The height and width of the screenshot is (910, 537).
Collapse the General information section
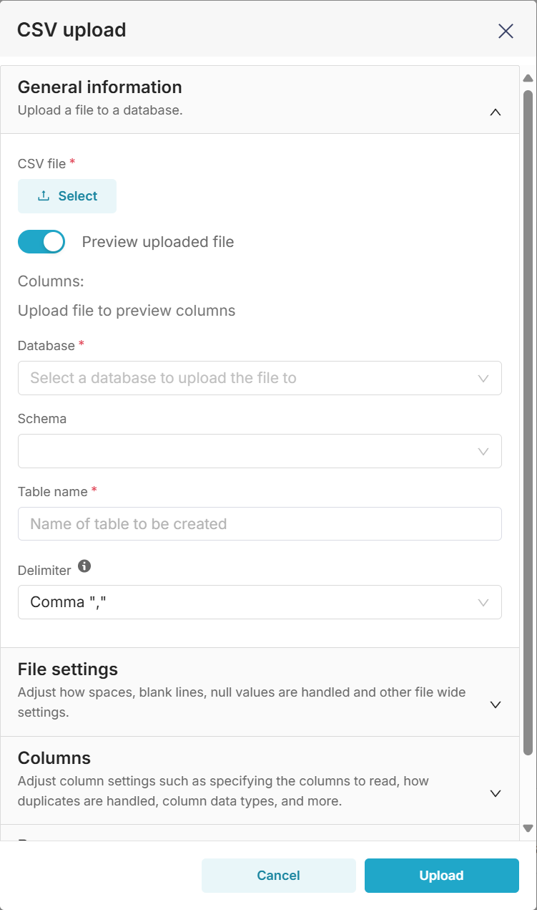(x=495, y=112)
